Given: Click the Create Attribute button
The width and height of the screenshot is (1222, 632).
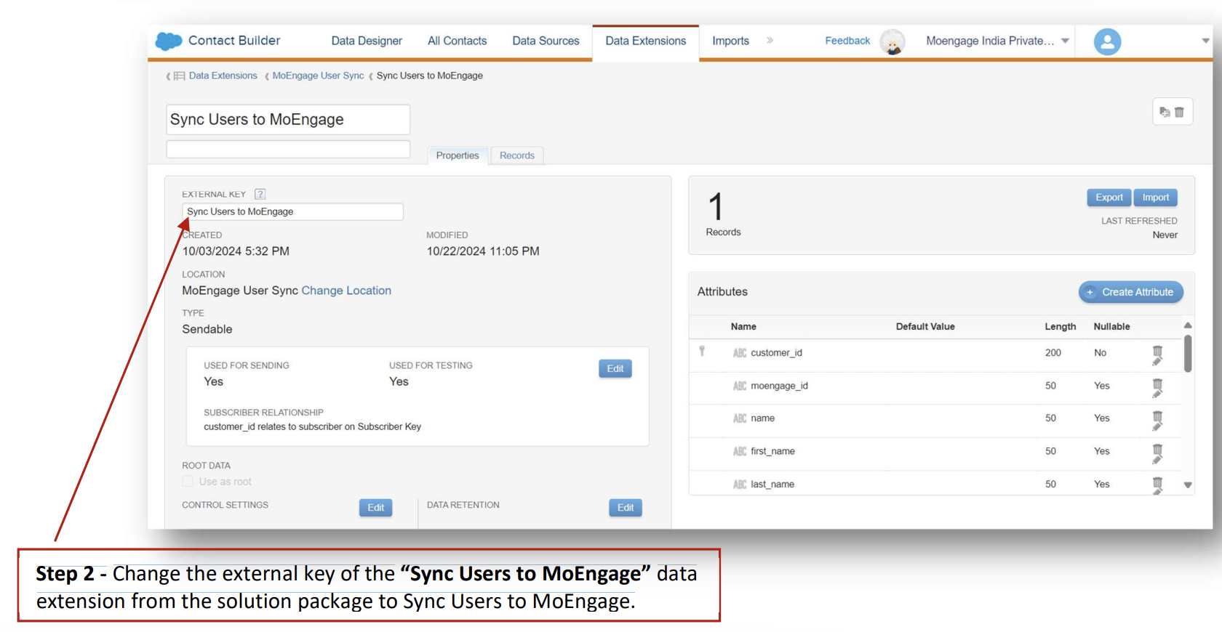Looking at the screenshot, I should pos(1131,292).
